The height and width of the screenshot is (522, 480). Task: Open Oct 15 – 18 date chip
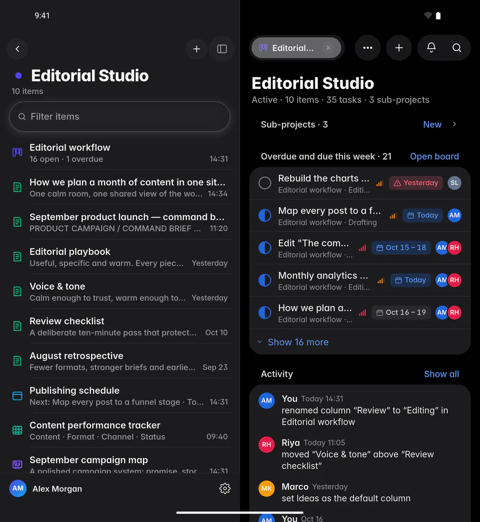point(401,248)
